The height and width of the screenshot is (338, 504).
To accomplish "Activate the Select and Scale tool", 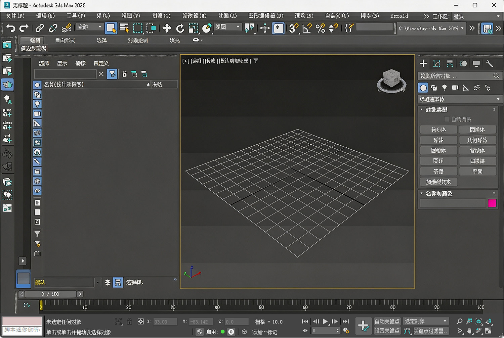I will [x=193, y=28].
